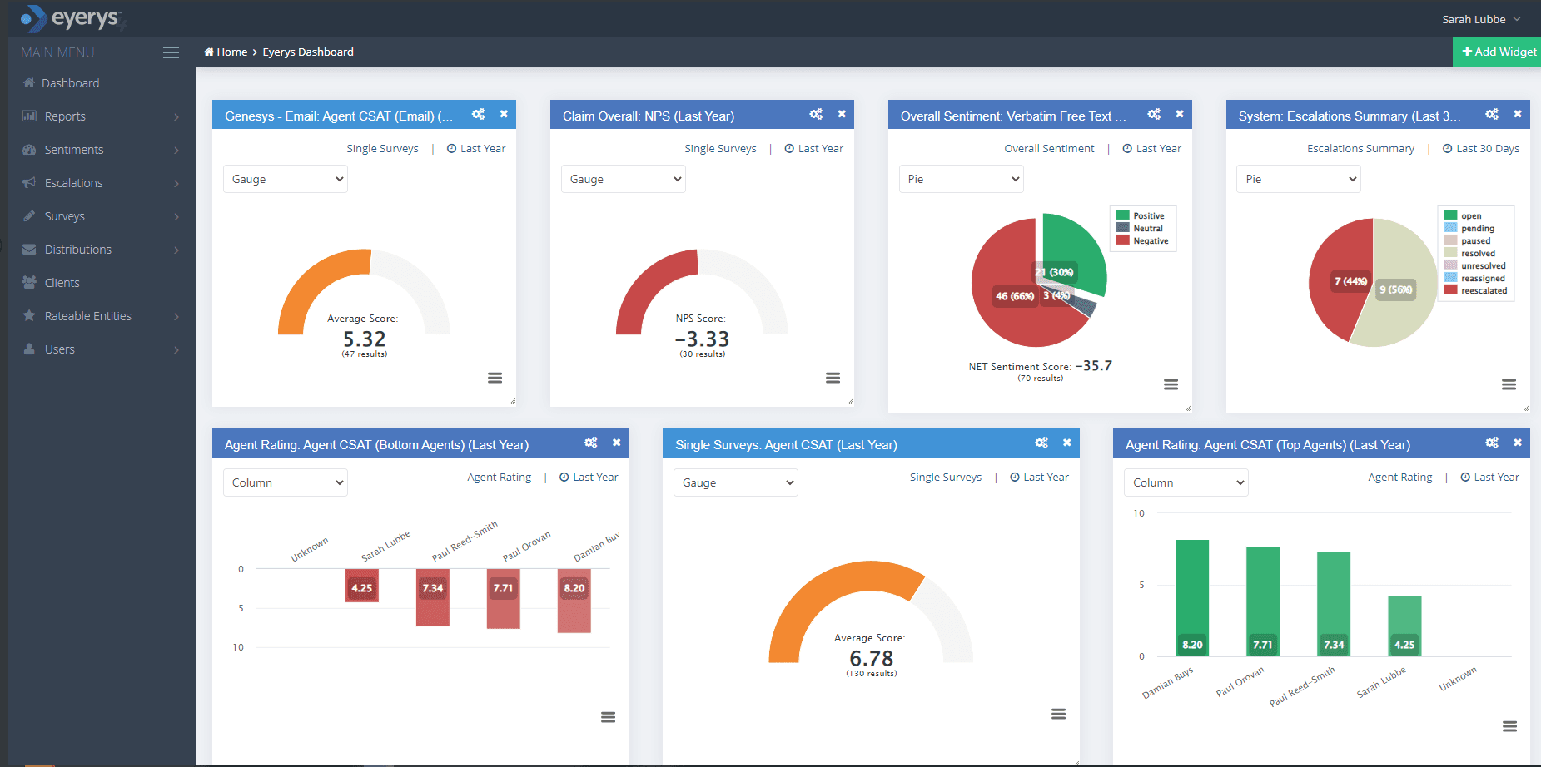
Task: Click the eyerys logo
Action: click(72, 18)
